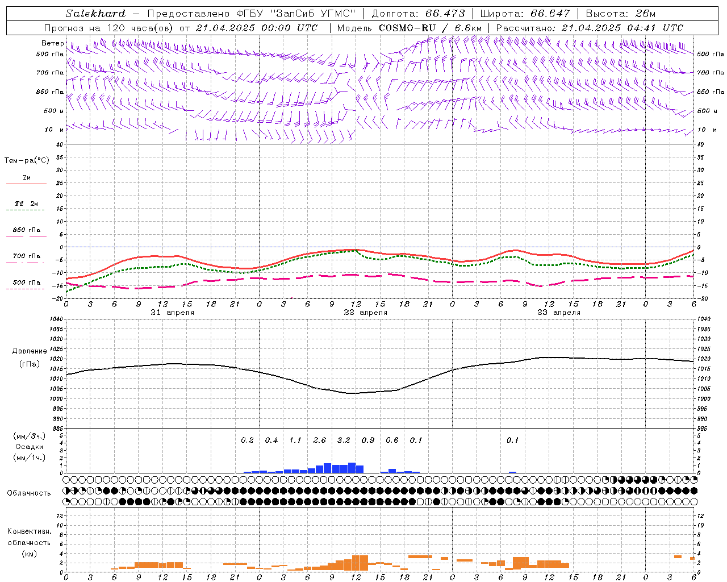The height and width of the screenshot is (582, 727).
Task: Click 'Прогноз на 120 часа(ов)' forecast text
Action: click(x=109, y=28)
